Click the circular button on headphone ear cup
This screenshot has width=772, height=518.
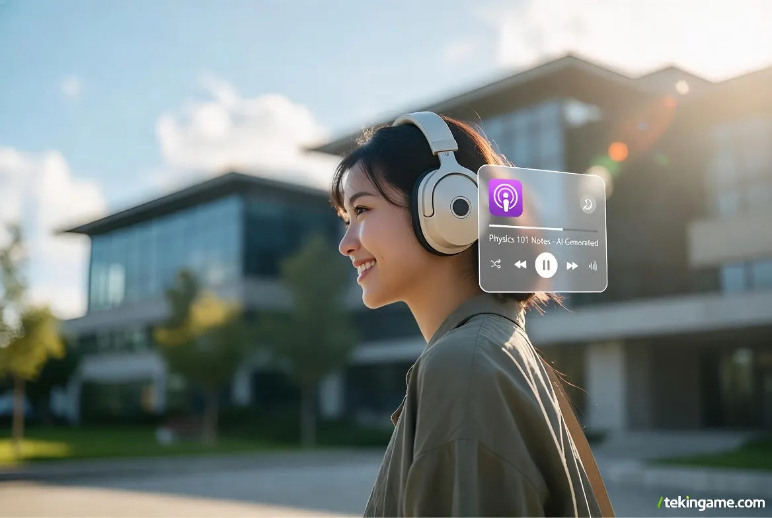click(x=461, y=207)
